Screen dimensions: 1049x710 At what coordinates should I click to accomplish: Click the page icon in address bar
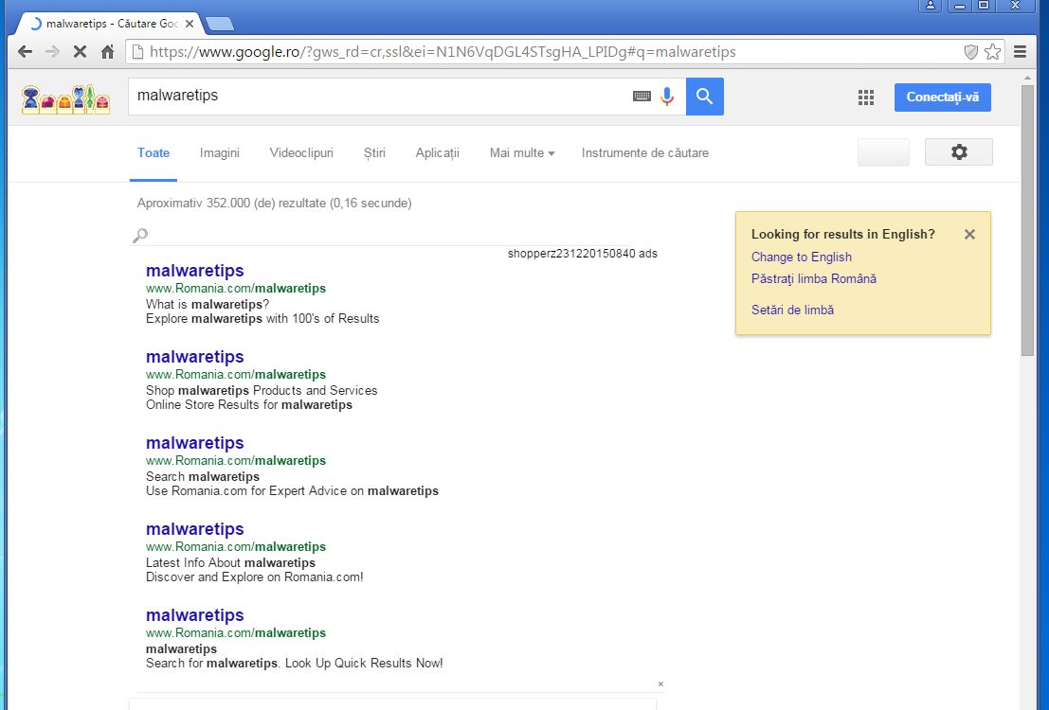click(137, 51)
